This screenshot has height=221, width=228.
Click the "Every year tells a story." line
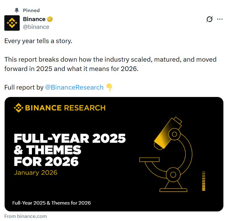(38, 41)
